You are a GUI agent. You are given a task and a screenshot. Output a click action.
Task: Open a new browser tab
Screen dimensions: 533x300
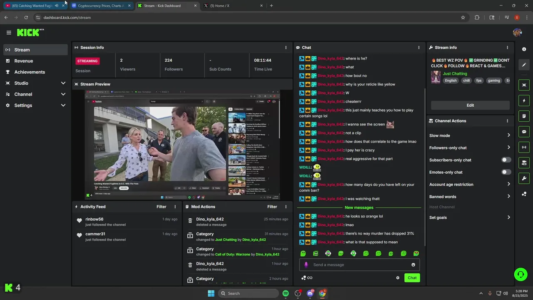(271, 6)
